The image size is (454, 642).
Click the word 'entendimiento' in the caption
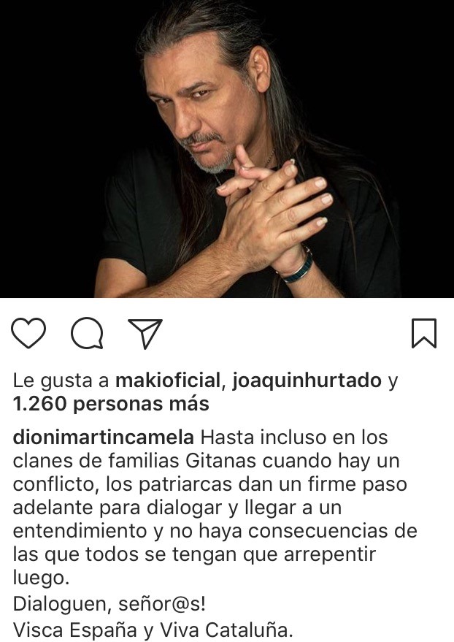(80, 532)
